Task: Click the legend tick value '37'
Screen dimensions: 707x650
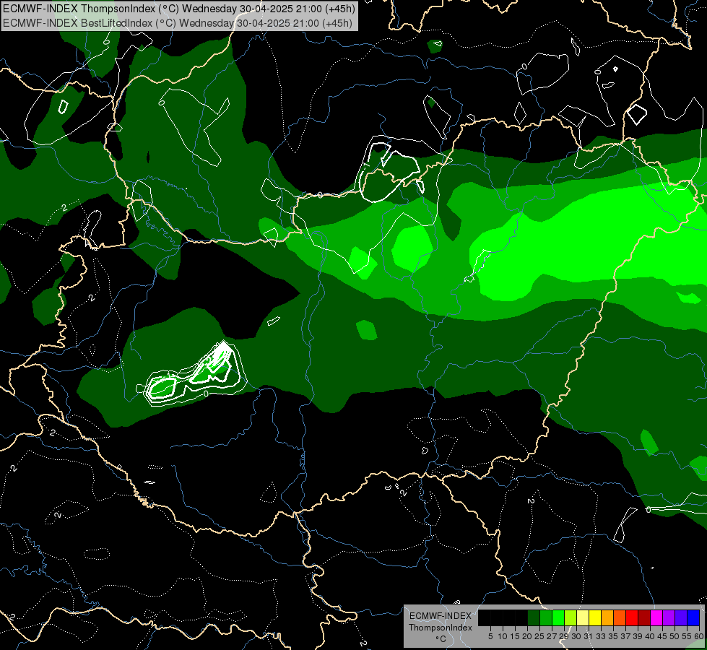Action: (x=626, y=636)
